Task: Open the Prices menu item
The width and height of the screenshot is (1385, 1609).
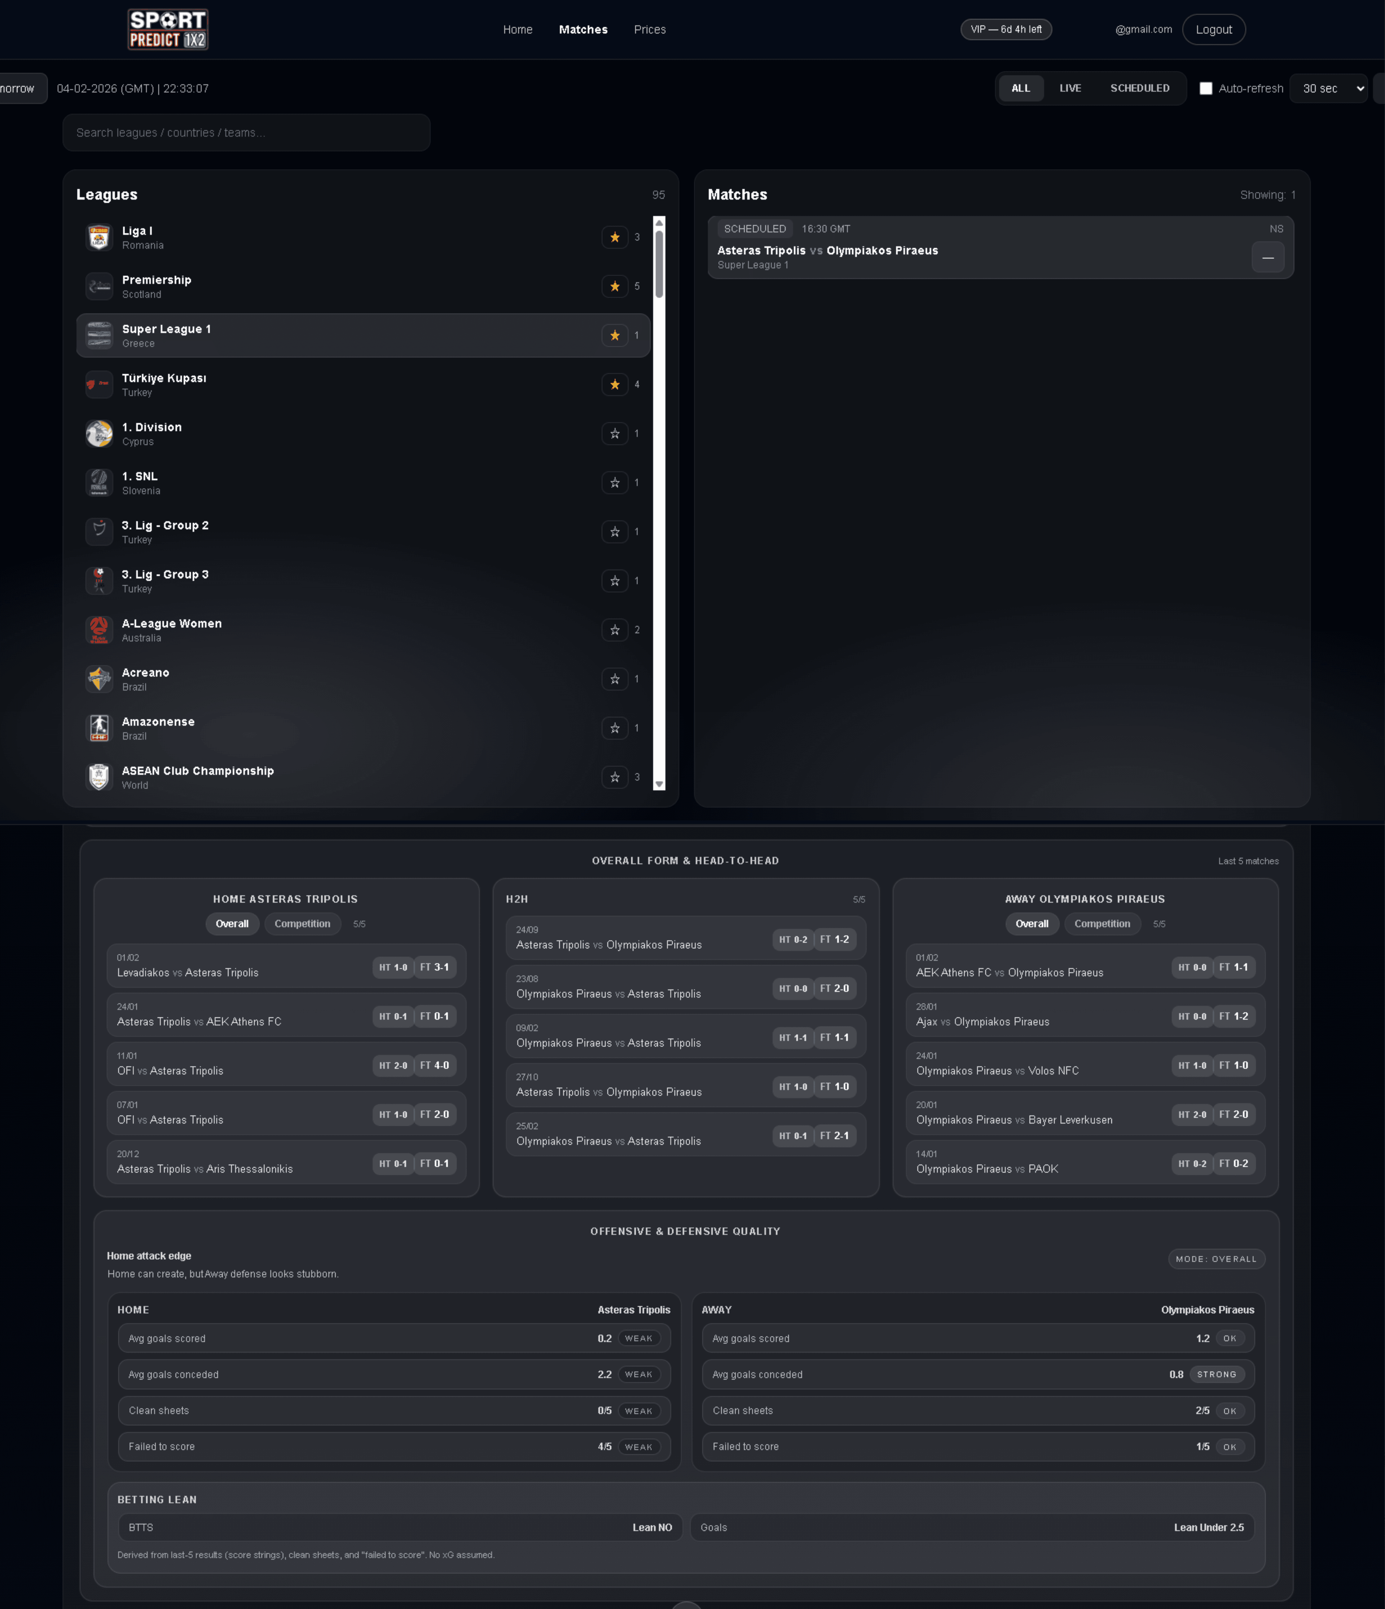Action: [650, 29]
